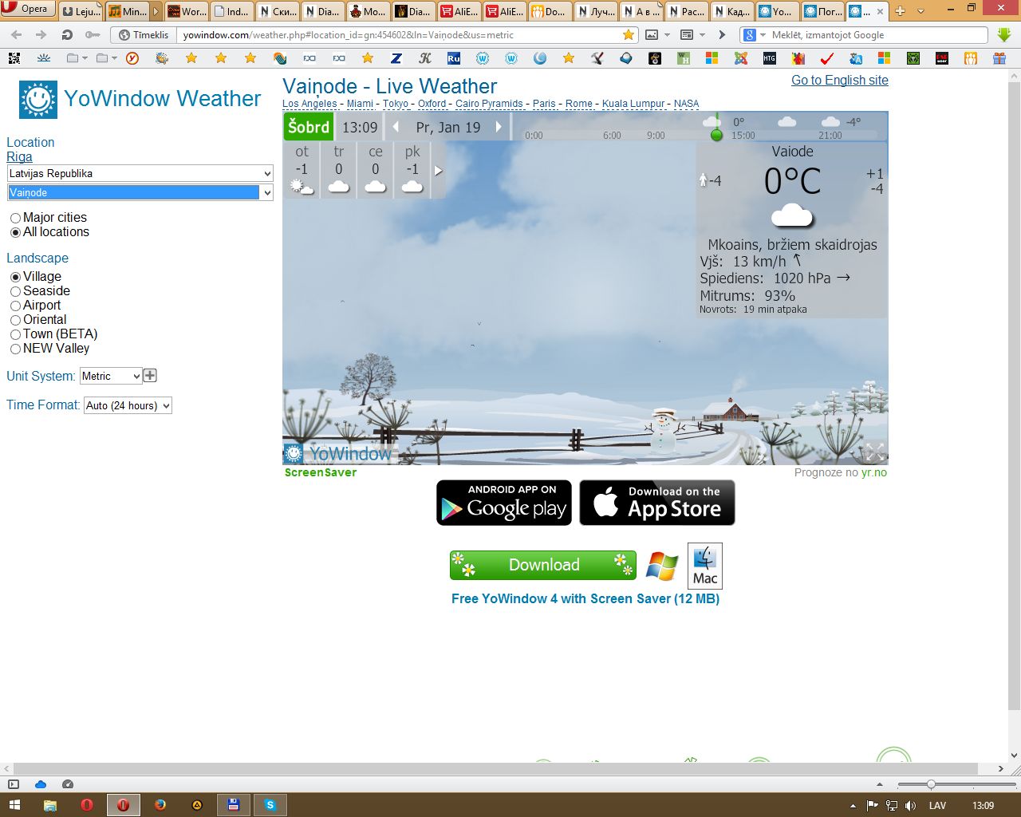
Task: Click the previous day arrow in weather widget
Action: point(396,127)
